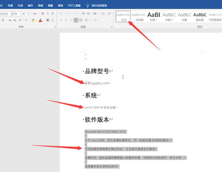The height and width of the screenshot is (172, 222).
Task: Apply the 不明显强调 style
Action: (x=215, y=17)
